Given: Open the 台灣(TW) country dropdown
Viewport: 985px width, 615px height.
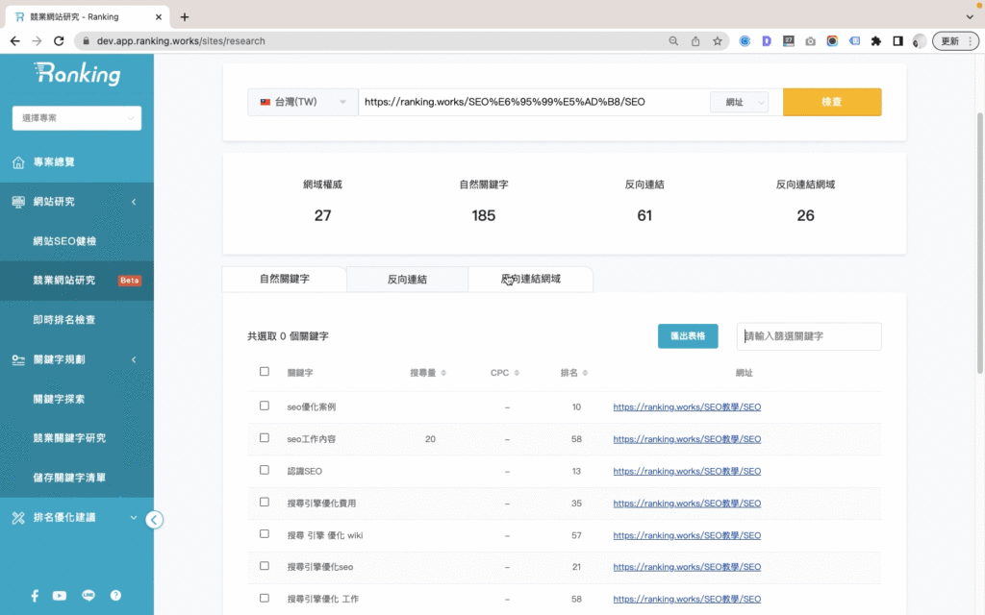Looking at the screenshot, I should tap(303, 102).
